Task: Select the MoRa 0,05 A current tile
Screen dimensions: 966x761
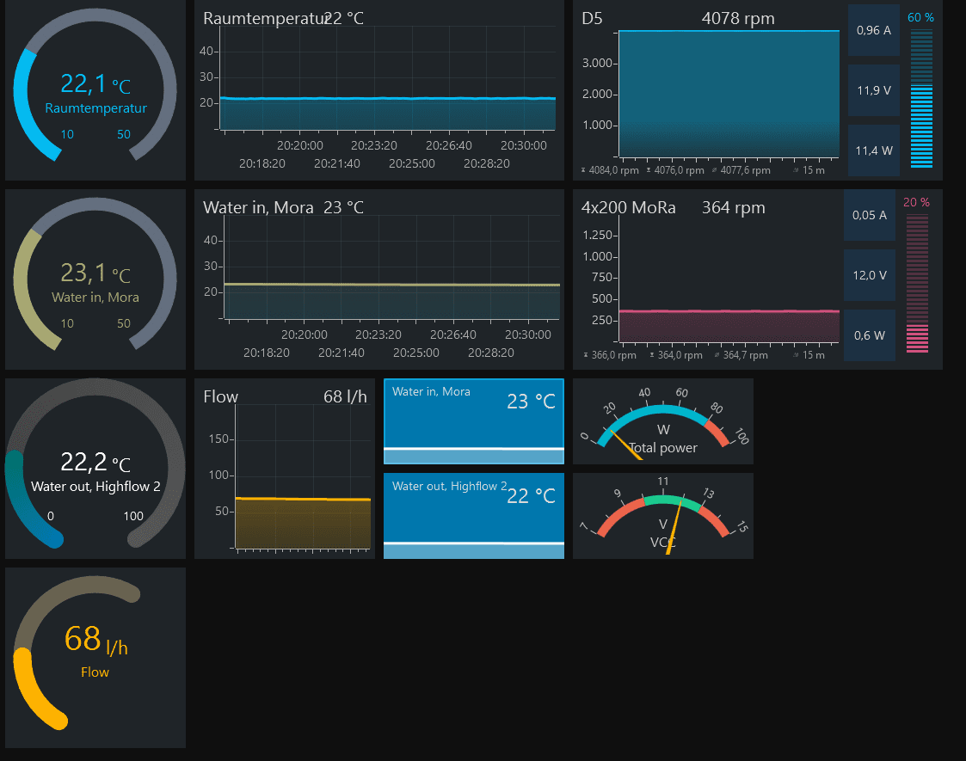Action: (870, 215)
